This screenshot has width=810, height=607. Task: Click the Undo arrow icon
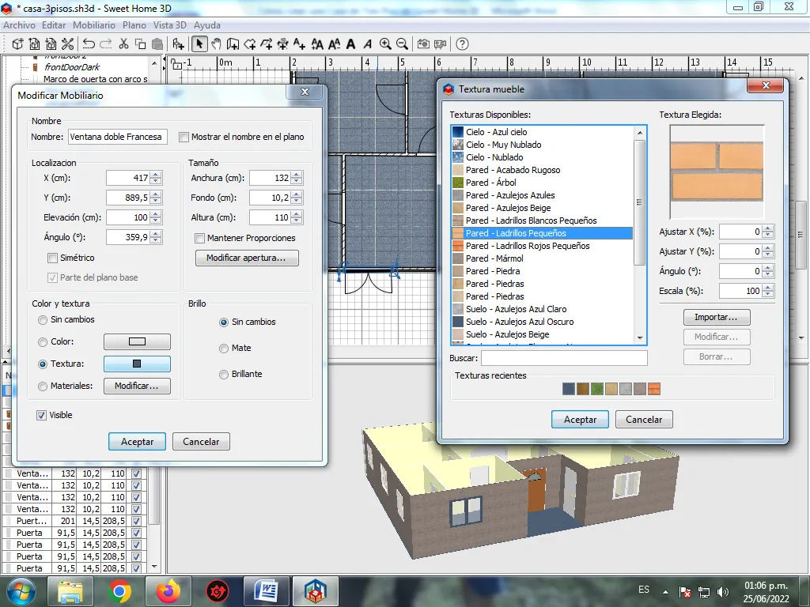[x=89, y=44]
